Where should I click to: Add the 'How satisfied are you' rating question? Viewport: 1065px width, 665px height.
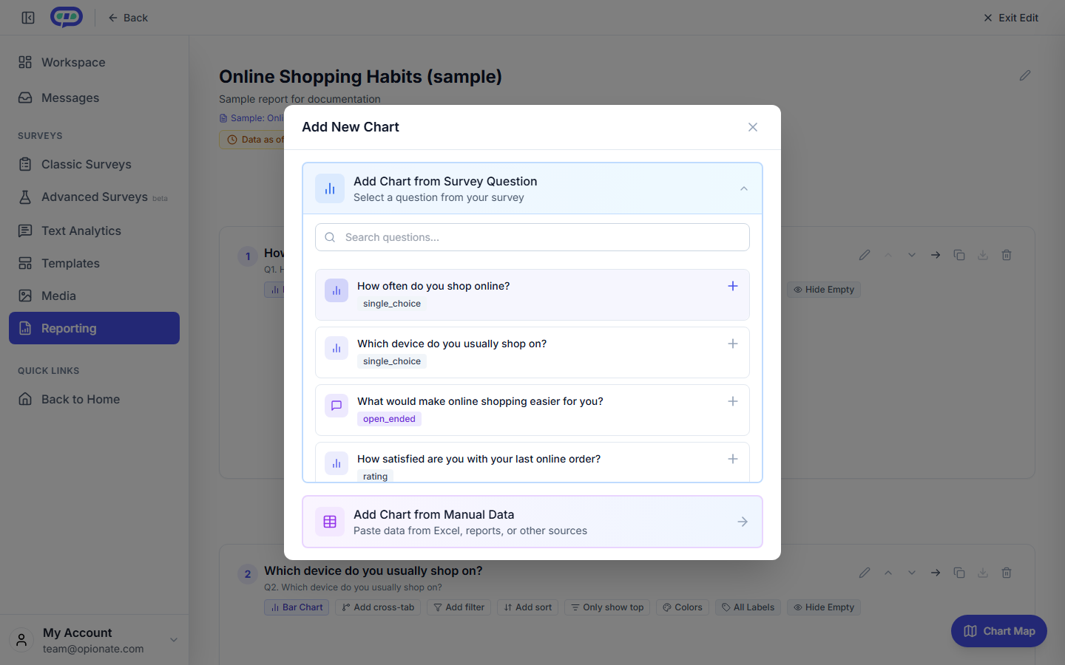click(733, 459)
